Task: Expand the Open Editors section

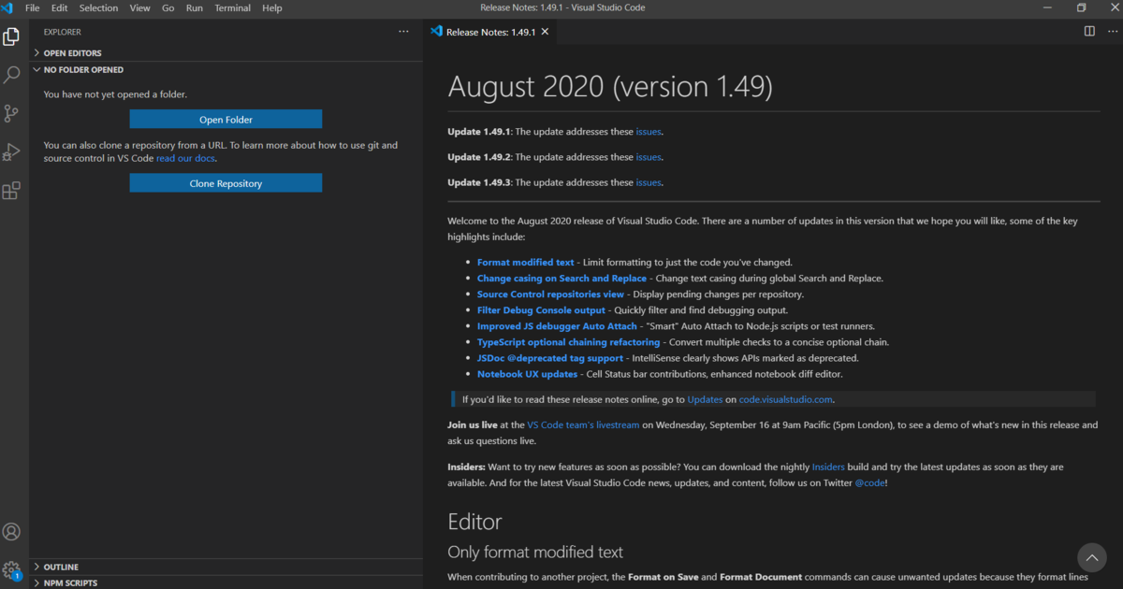Action: point(226,53)
